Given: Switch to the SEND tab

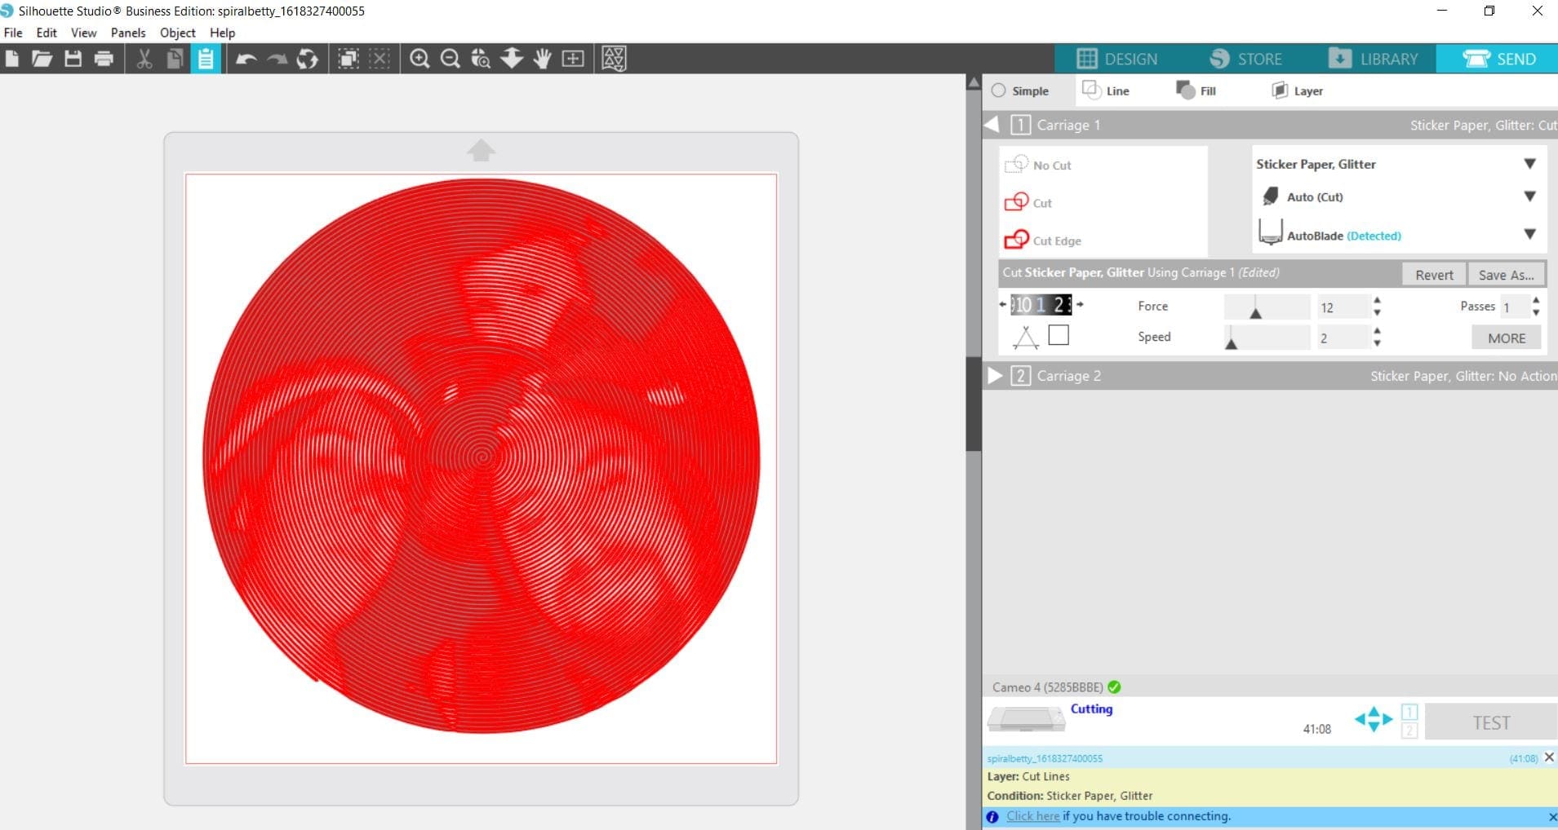Looking at the screenshot, I should coord(1498,59).
